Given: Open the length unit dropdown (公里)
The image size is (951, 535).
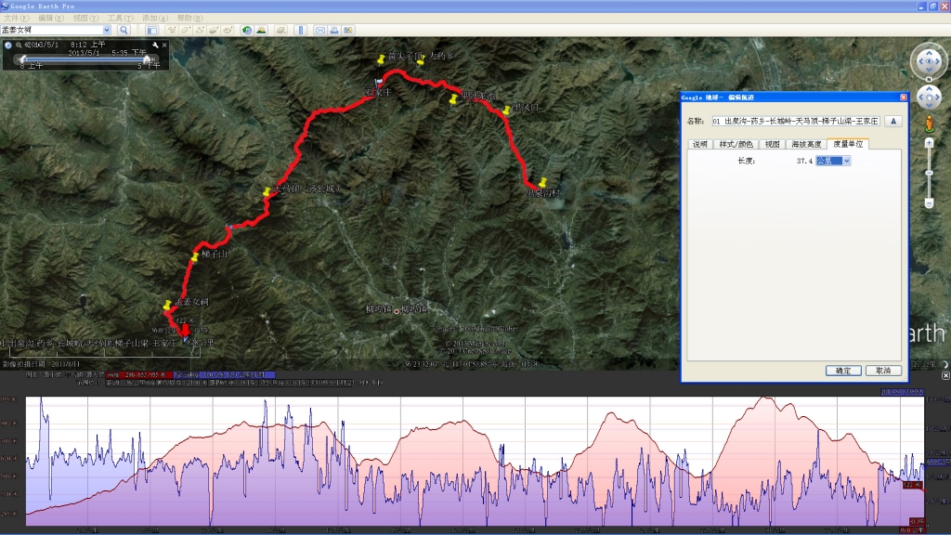Looking at the screenshot, I should (x=845, y=161).
